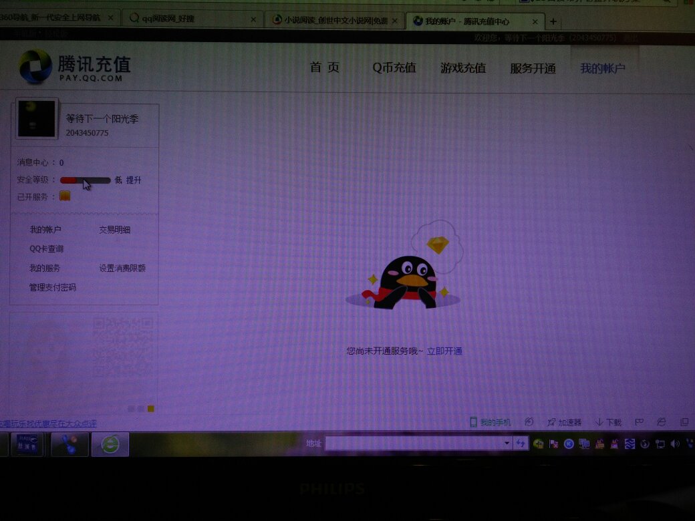695x521 pixels.
Task: Open the 下载 download manager
Action: [x=609, y=422]
